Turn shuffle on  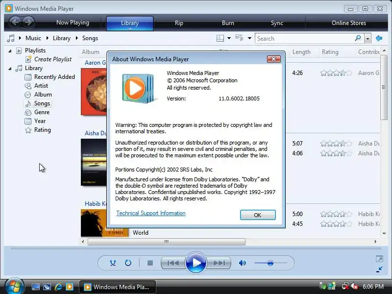pyautogui.click(x=113, y=263)
